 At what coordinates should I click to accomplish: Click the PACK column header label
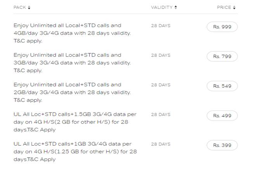click(x=20, y=7)
